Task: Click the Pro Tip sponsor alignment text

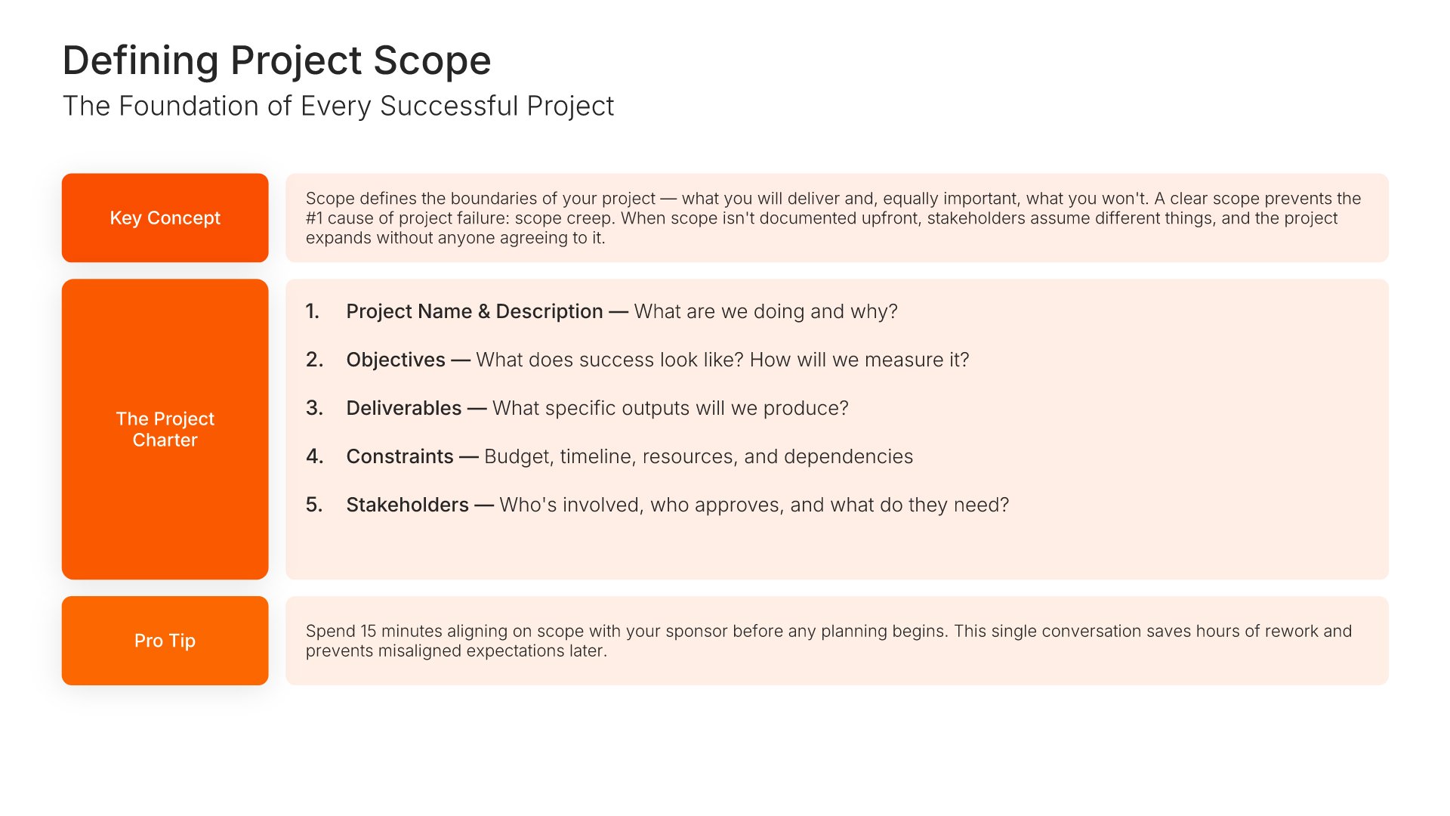Action: (828, 641)
